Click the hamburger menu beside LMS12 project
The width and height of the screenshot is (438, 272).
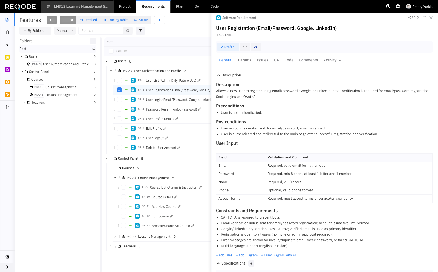[48, 7]
